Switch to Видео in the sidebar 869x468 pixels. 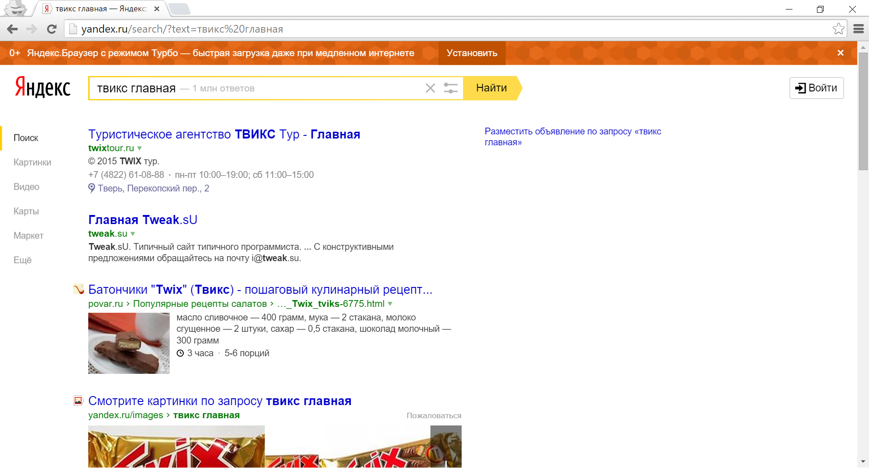[x=26, y=187]
